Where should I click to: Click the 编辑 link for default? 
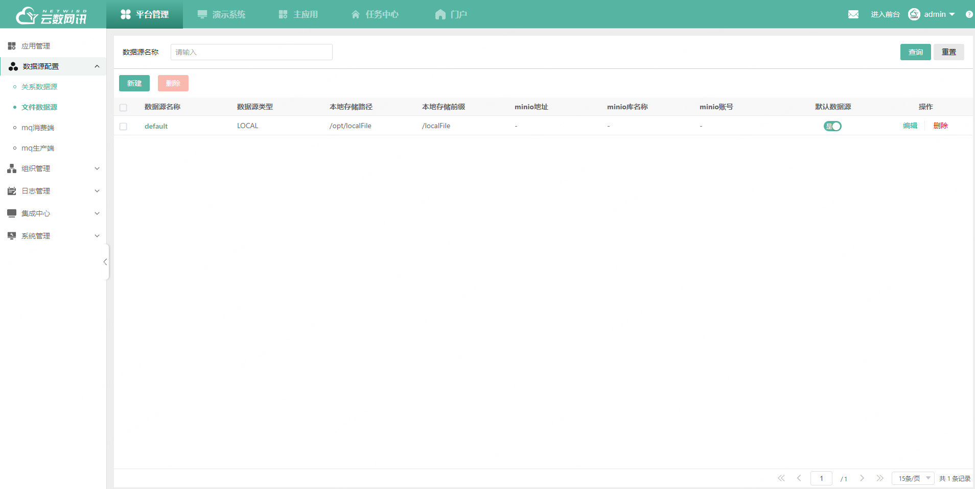coord(910,126)
